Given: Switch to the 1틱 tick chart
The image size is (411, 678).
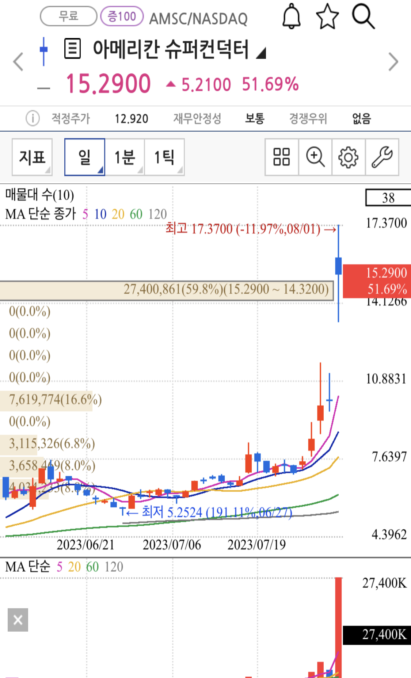Looking at the screenshot, I should (x=164, y=157).
